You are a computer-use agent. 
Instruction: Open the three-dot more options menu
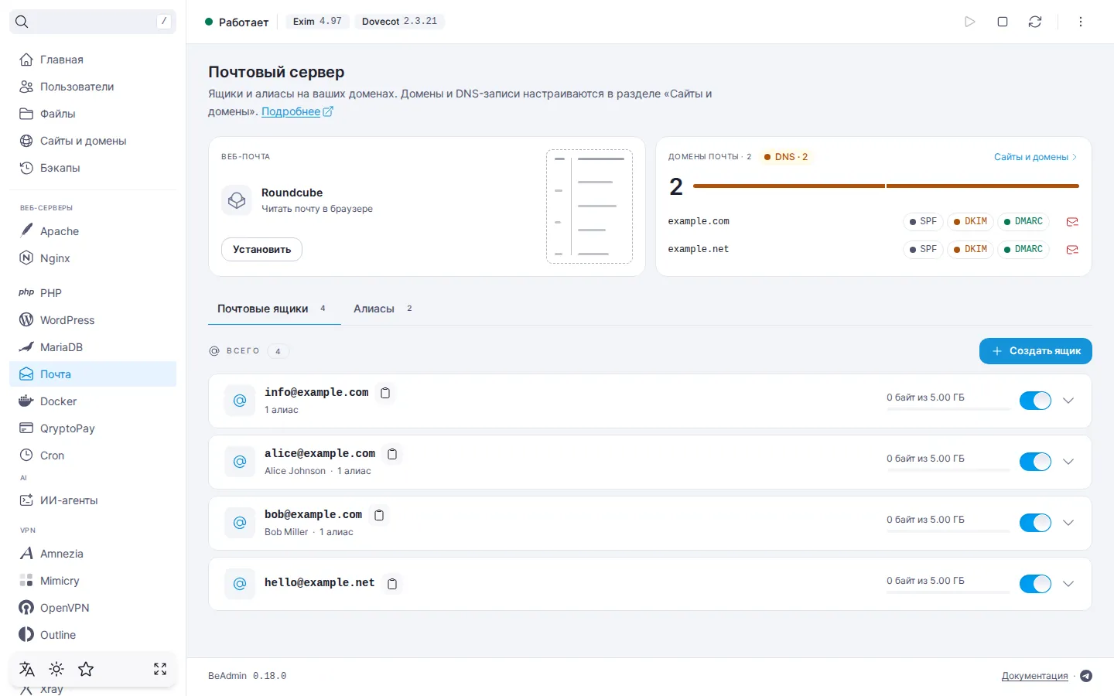tap(1081, 22)
